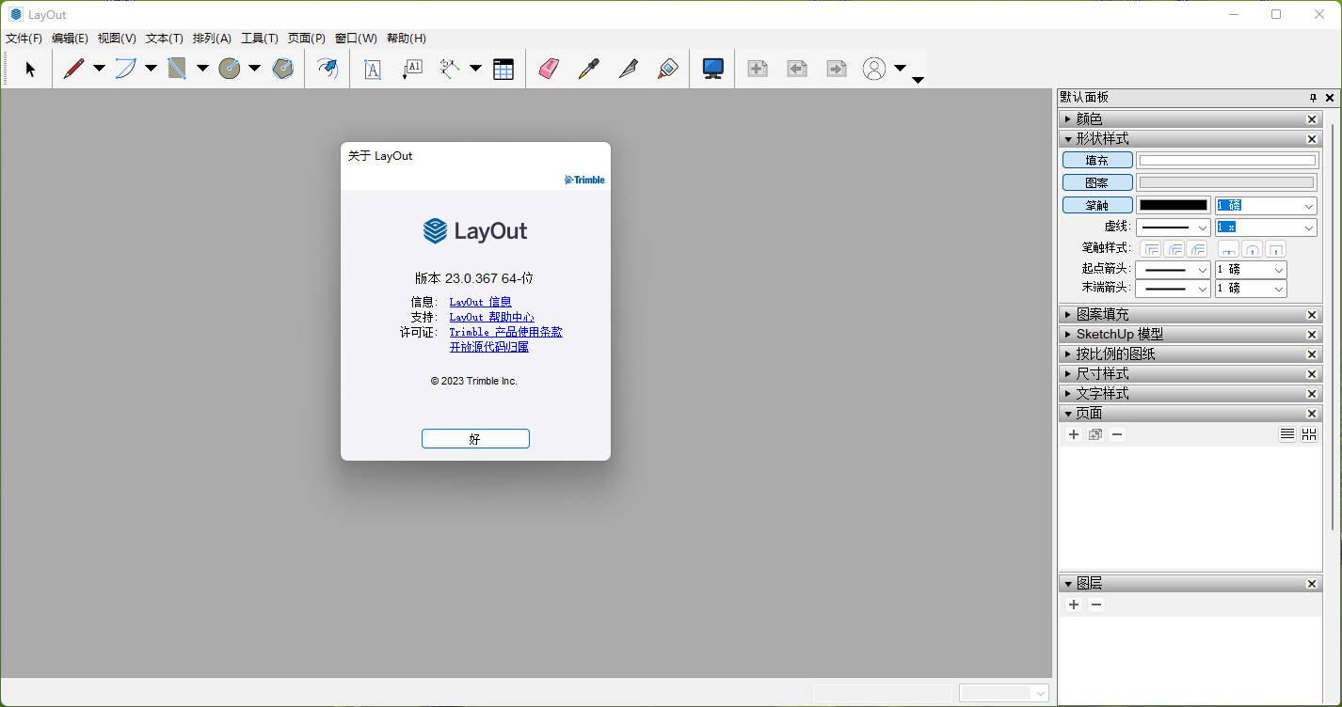Open stroke width 1 磅 dropdown
1342x707 pixels.
(1308, 205)
